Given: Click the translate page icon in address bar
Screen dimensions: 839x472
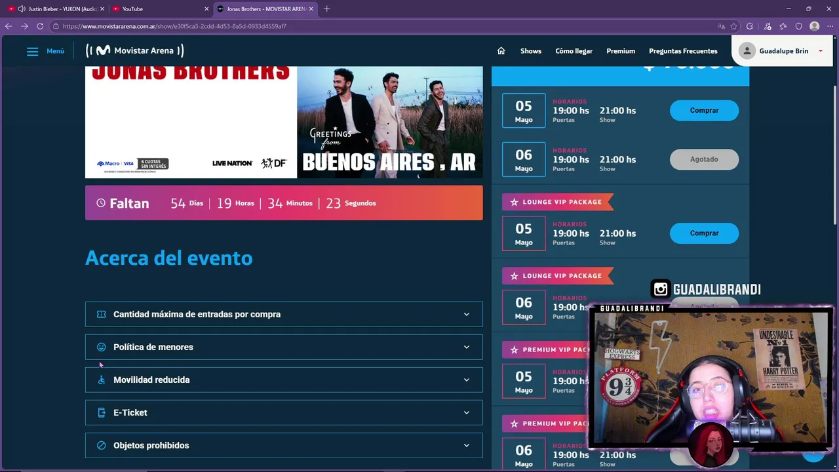Looking at the screenshot, I should [x=721, y=26].
